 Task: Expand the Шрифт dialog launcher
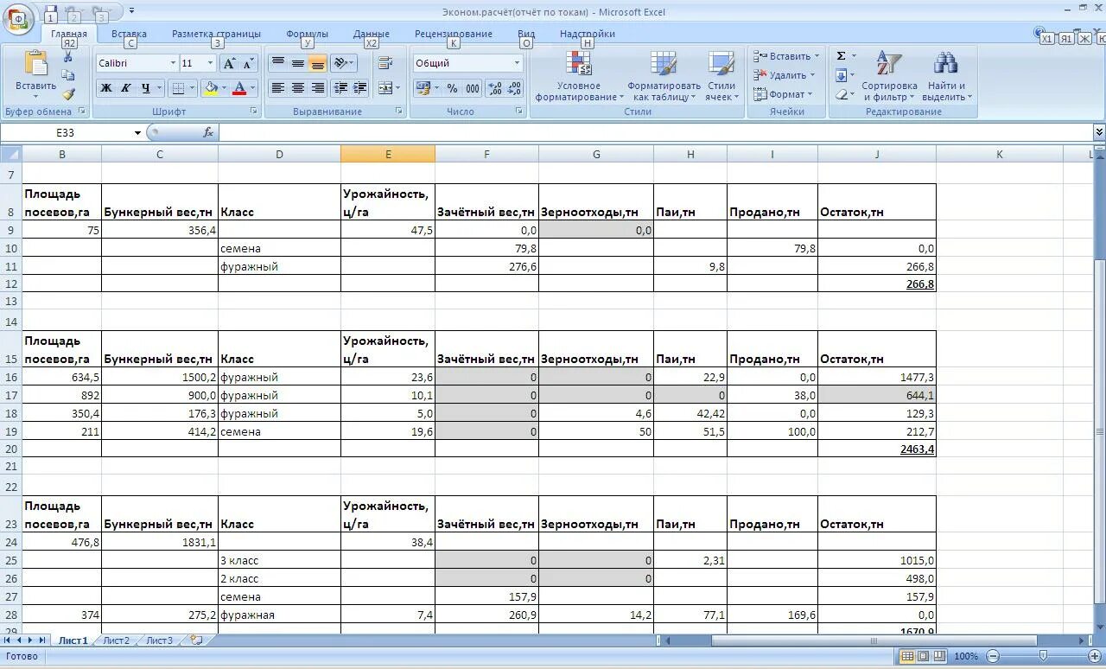point(254,111)
